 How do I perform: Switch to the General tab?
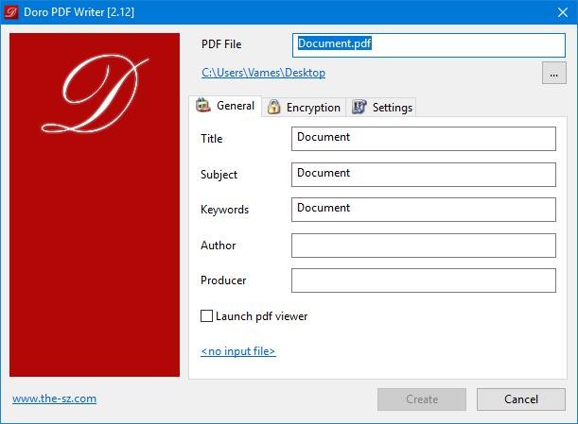click(225, 106)
